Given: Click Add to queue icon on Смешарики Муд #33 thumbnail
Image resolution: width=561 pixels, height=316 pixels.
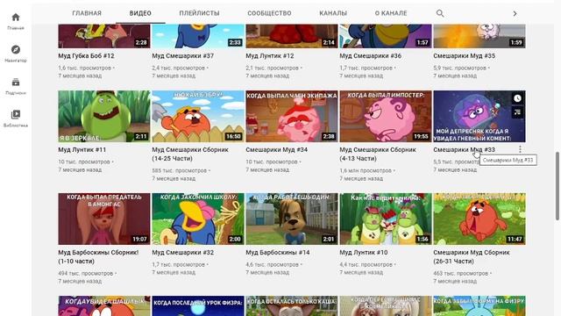Looking at the screenshot, I should point(517,112).
